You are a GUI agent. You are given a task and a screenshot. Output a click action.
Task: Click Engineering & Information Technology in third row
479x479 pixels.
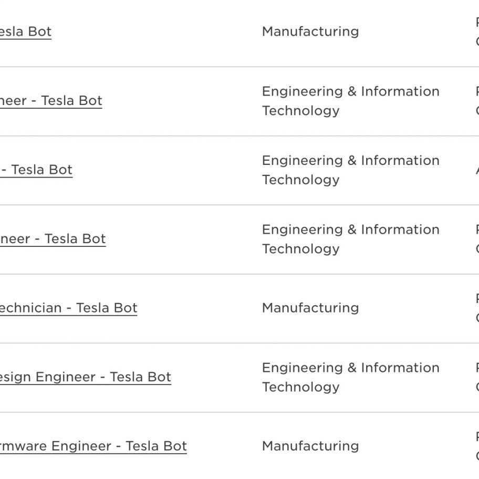[x=351, y=170]
